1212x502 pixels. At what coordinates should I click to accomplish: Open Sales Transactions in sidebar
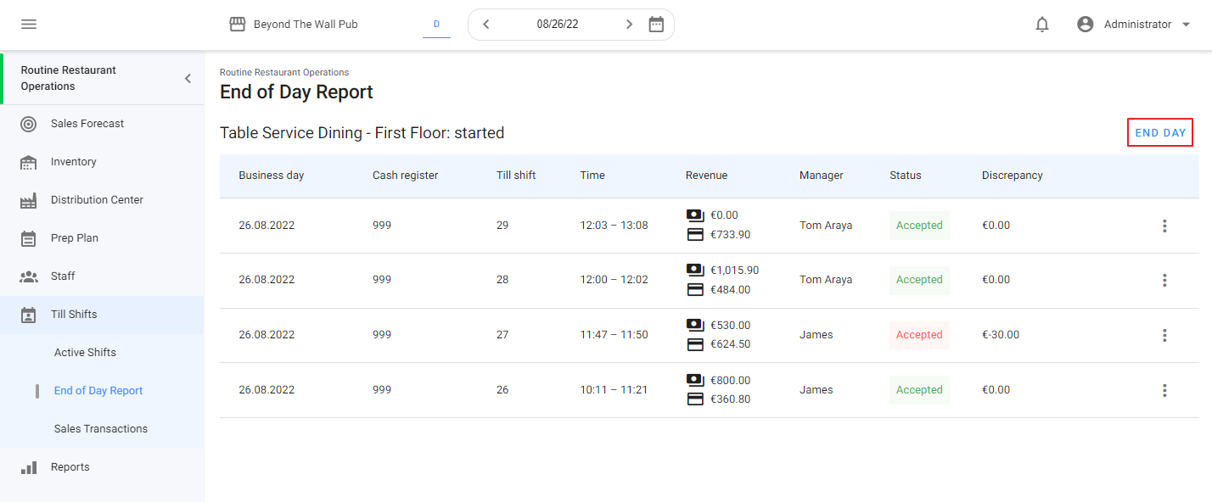point(100,429)
